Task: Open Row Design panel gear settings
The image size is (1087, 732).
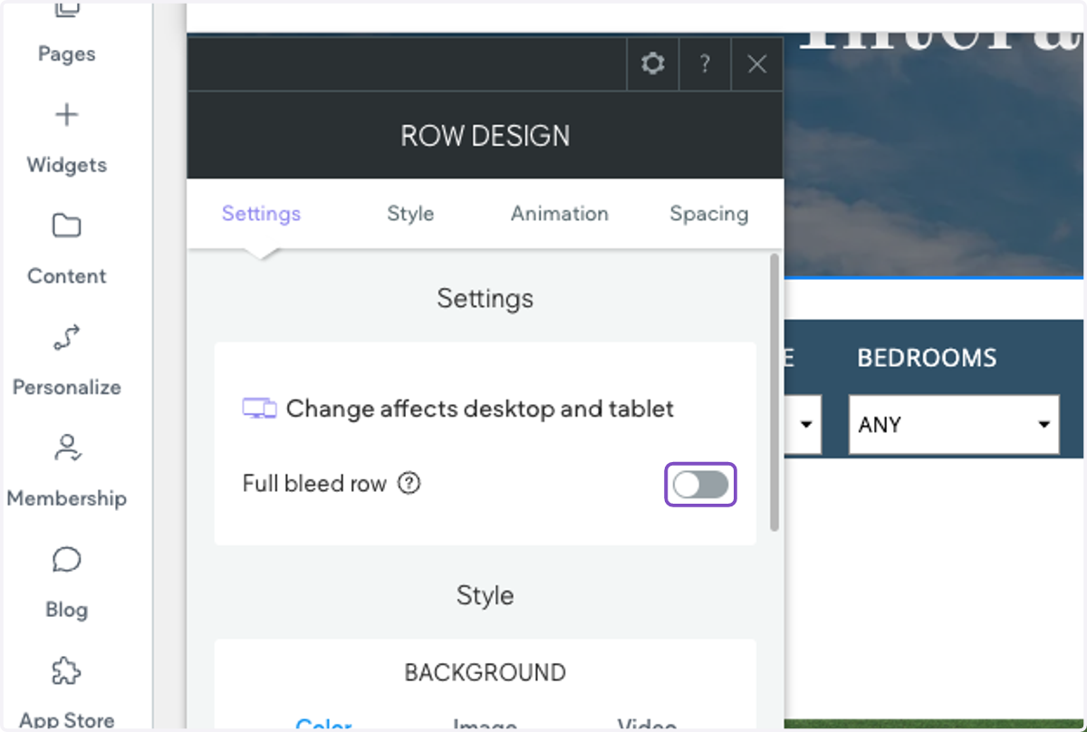Action: coord(652,63)
